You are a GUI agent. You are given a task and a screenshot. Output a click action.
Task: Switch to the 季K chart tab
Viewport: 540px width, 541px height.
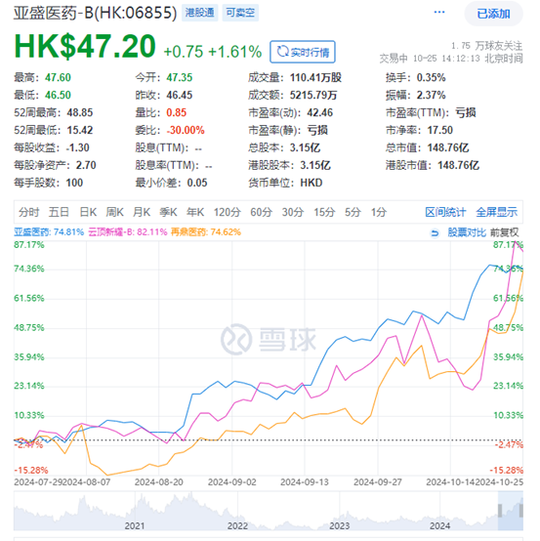168,212
